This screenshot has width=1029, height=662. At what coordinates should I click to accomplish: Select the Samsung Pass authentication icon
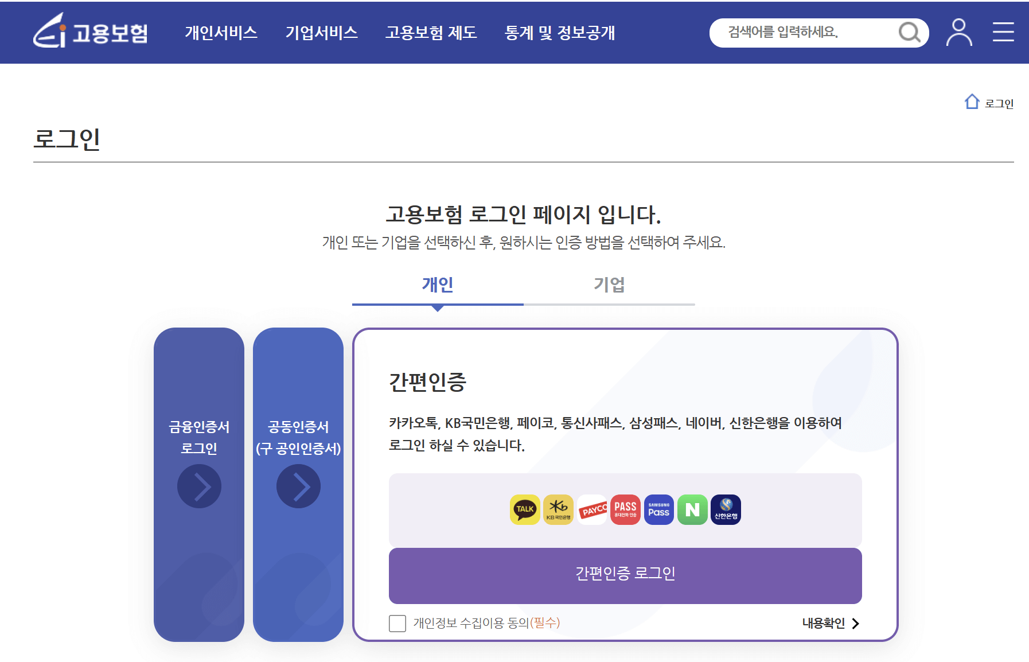658,509
